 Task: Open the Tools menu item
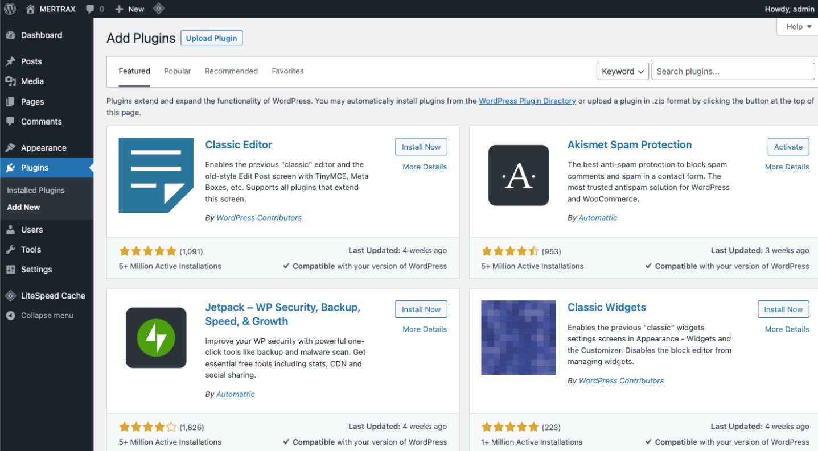pyautogui.click(x=47, y=250)
